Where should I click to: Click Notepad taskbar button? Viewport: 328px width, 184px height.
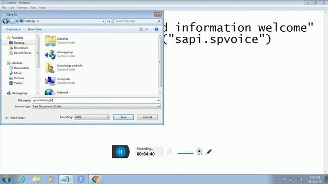[x=65, y=179]
